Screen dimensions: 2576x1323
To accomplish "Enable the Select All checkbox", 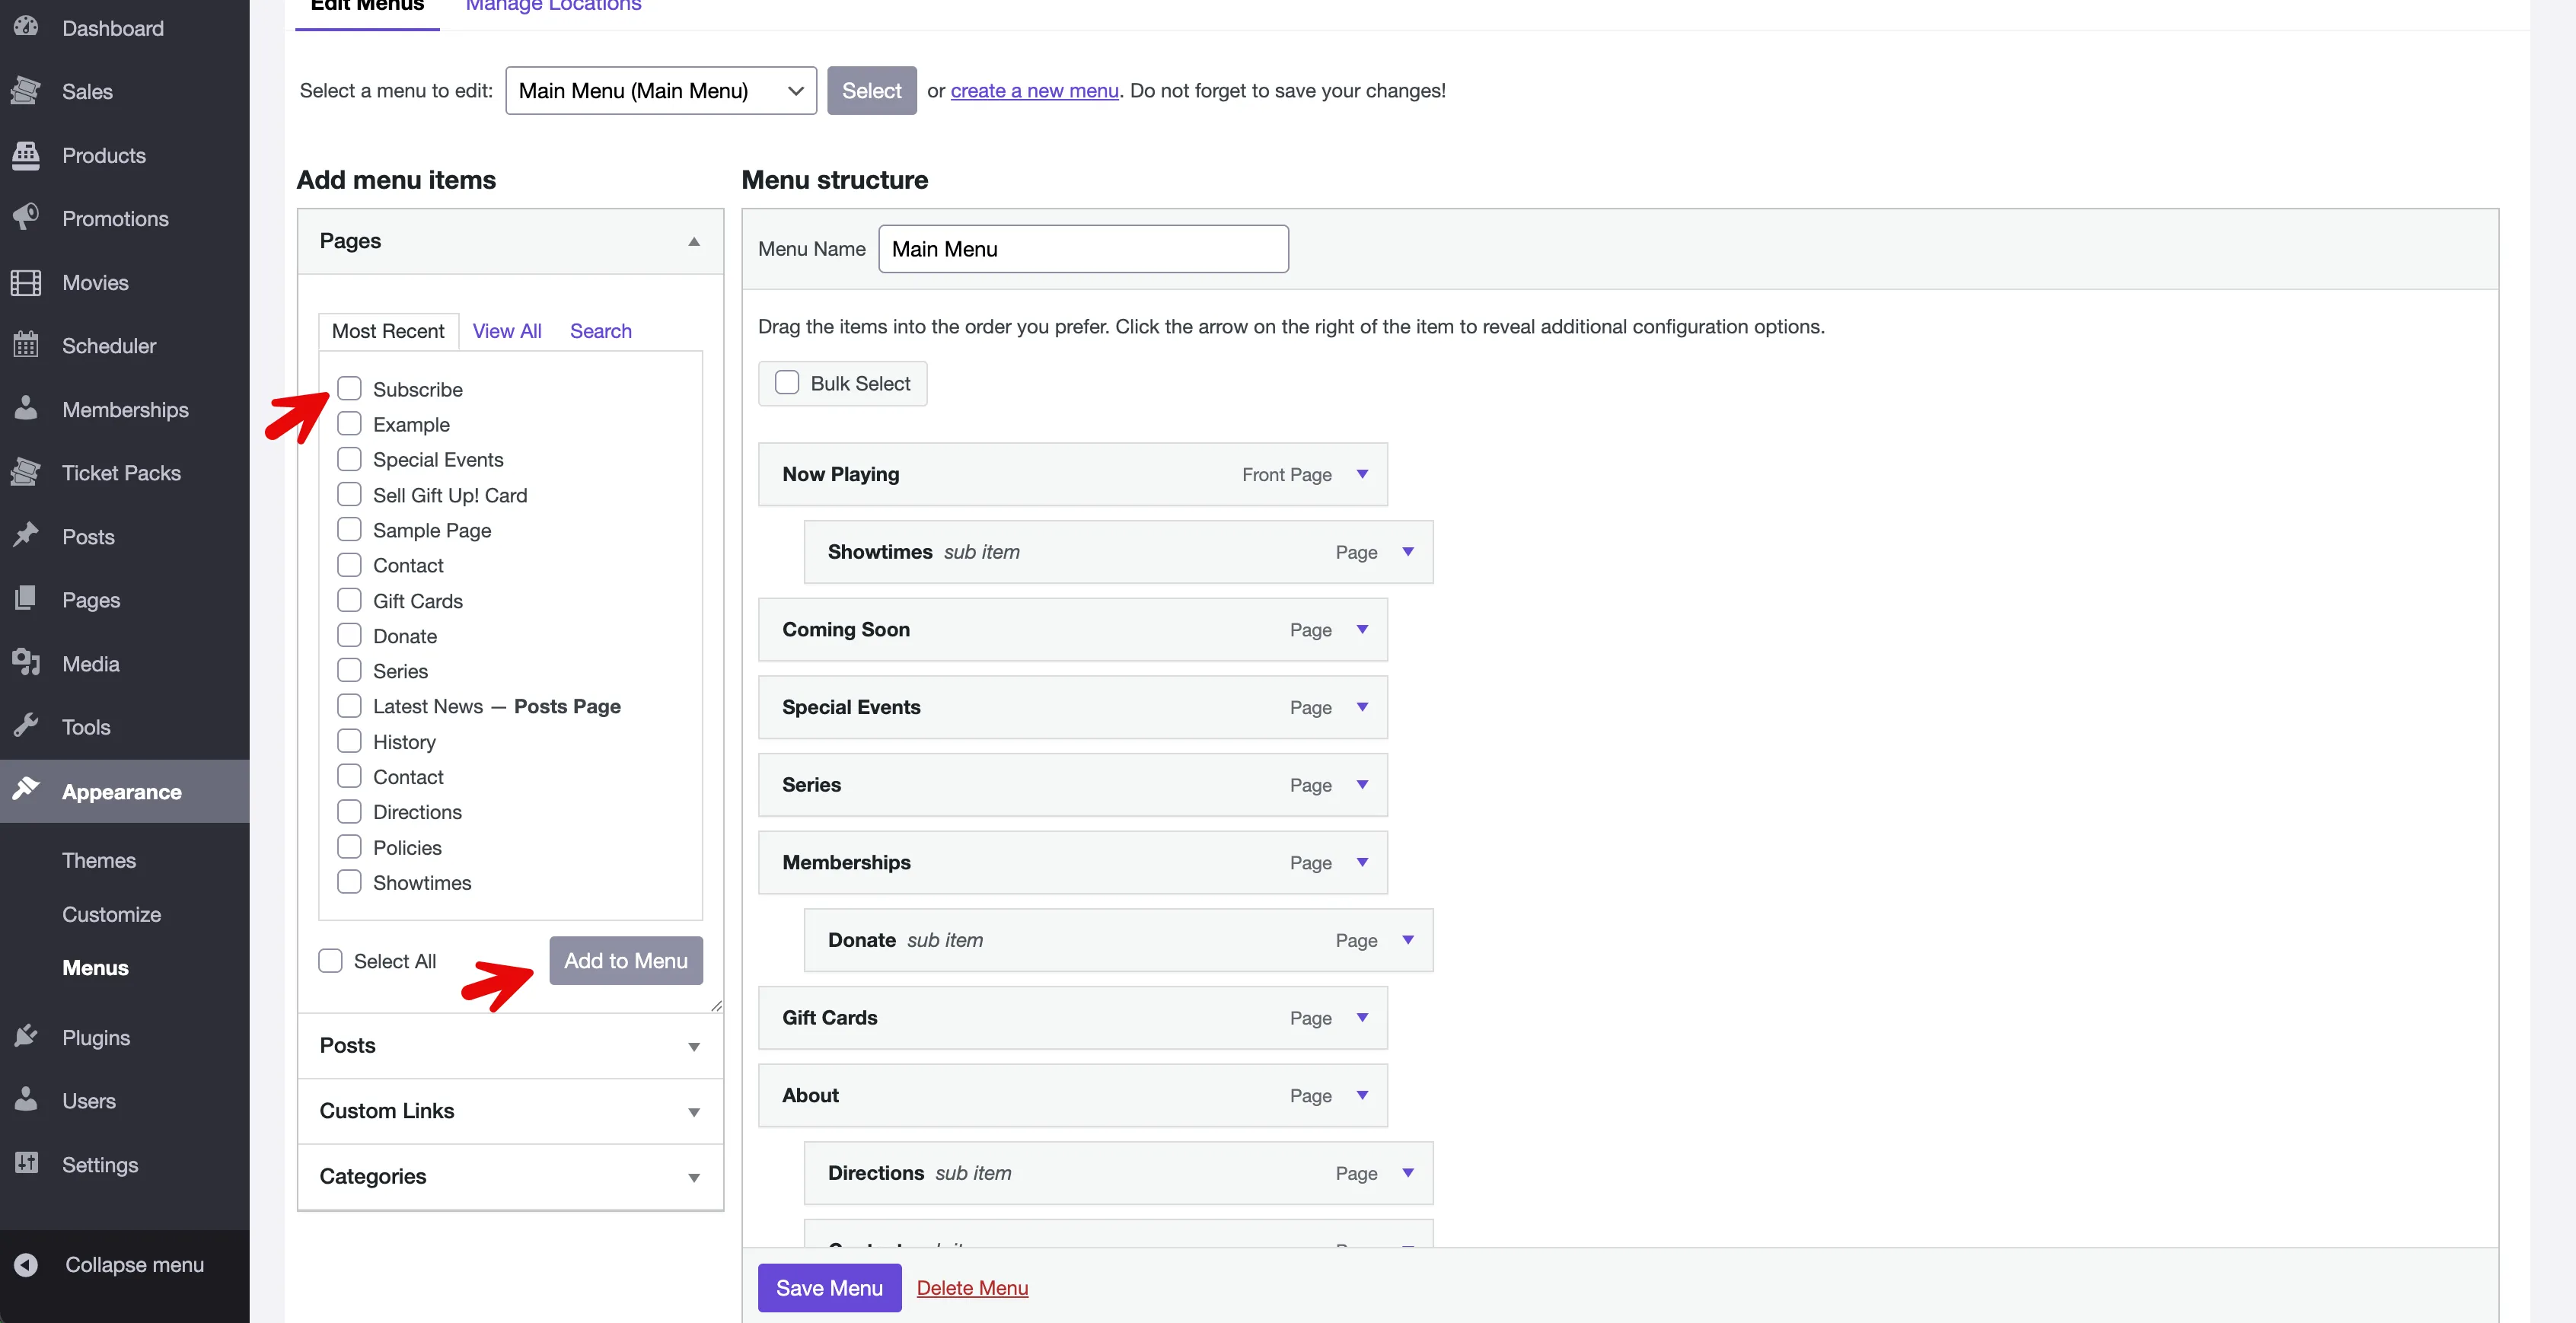I will tap(330, 960).
